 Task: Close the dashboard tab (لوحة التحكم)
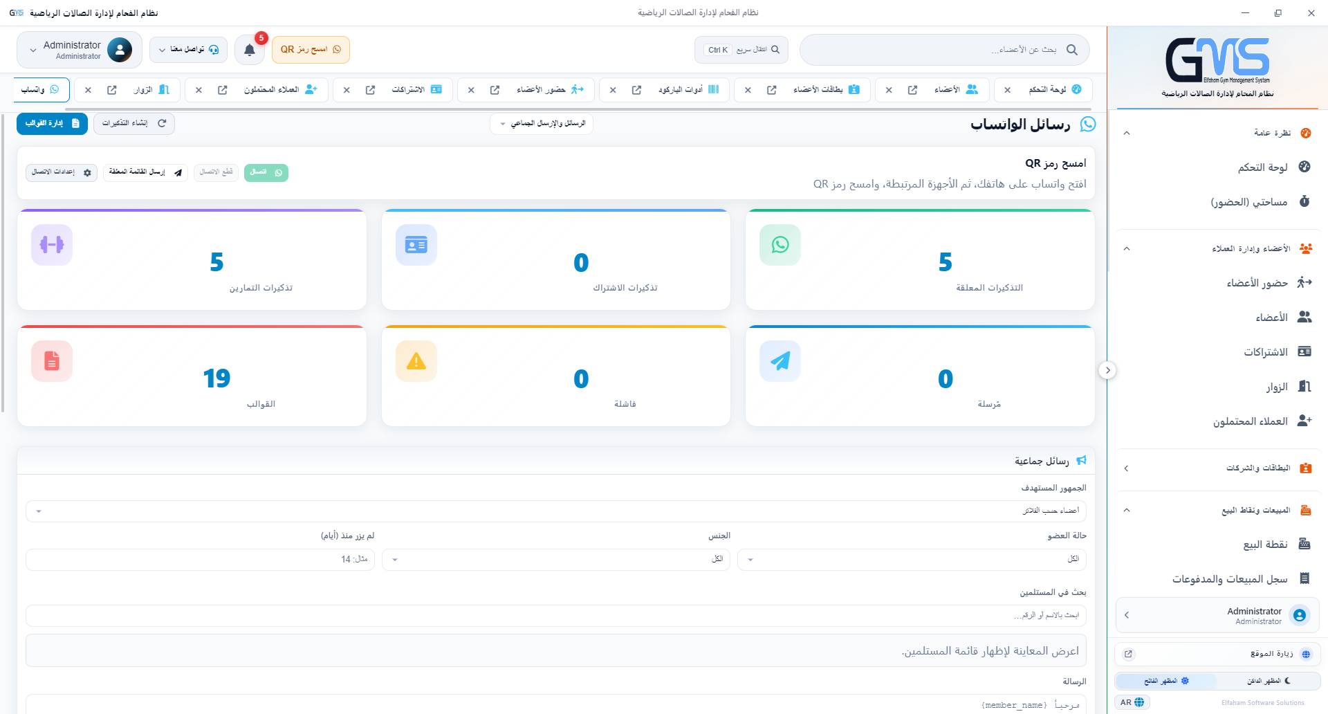1008,90
